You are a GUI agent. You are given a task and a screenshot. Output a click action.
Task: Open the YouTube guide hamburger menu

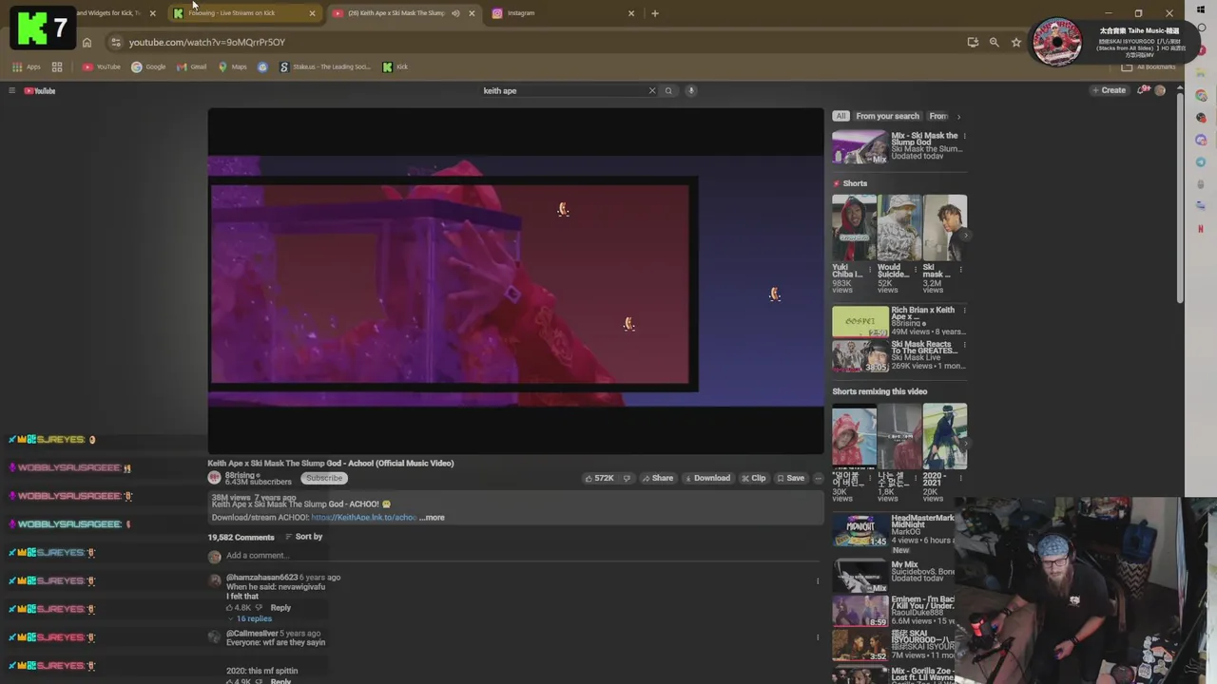11,91
